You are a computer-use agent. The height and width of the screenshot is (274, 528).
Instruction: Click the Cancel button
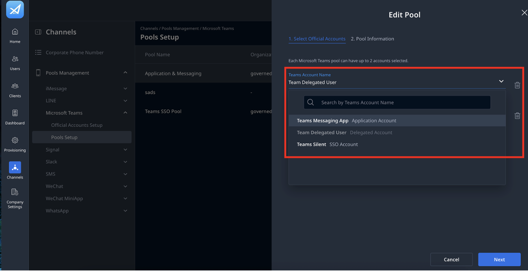click(451, 260)
